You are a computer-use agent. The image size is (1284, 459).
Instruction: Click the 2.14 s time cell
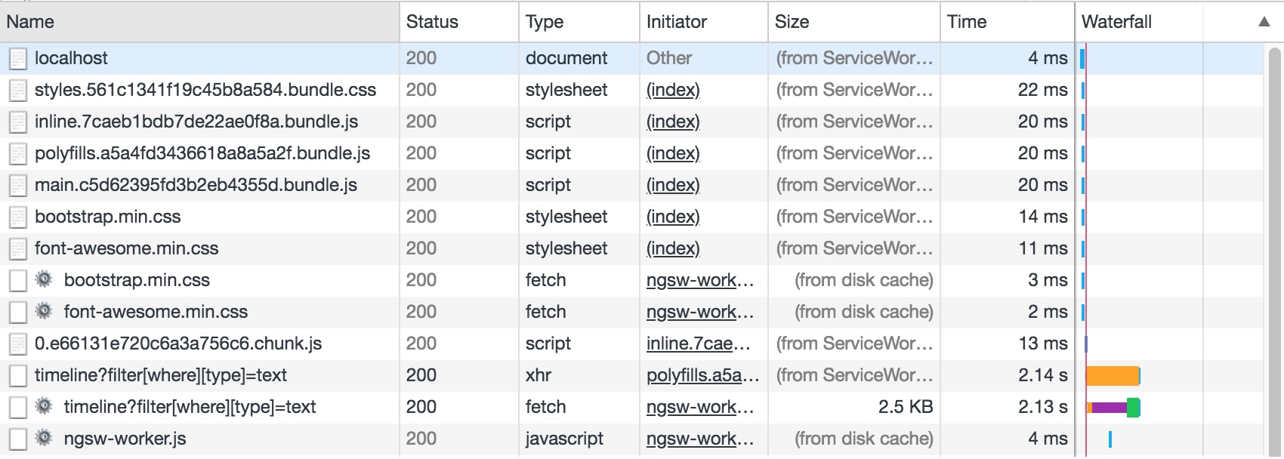1042,375
